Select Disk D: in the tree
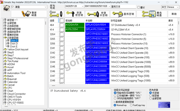 14,43
